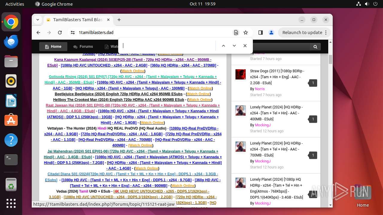Open volume icon in top bar

367,4
